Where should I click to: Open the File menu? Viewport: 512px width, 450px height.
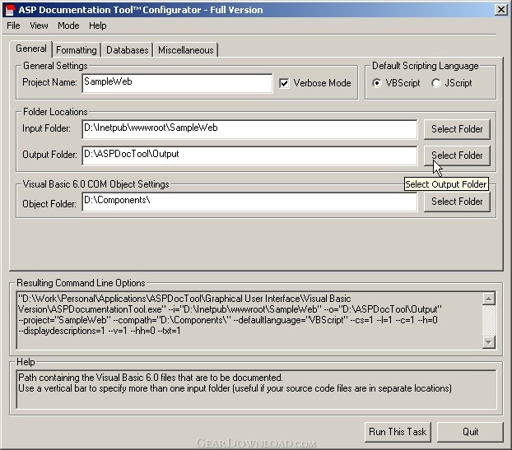point(13,26)
